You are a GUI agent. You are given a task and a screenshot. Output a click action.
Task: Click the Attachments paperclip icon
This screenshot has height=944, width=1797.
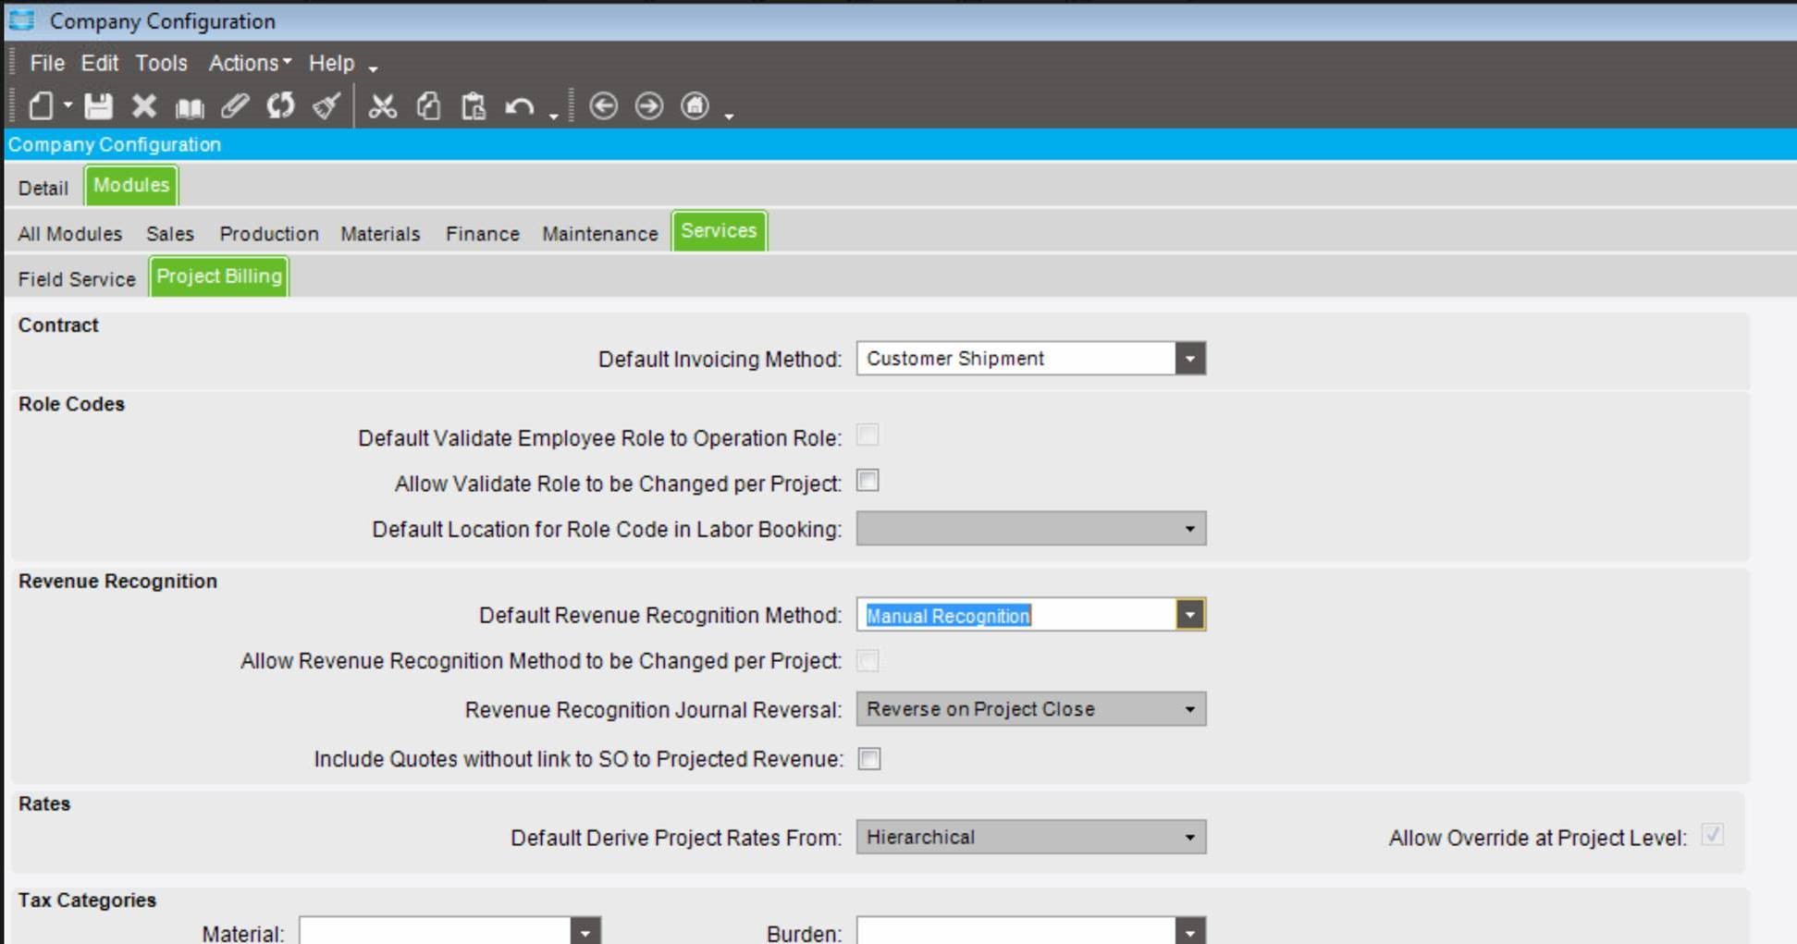235,105
